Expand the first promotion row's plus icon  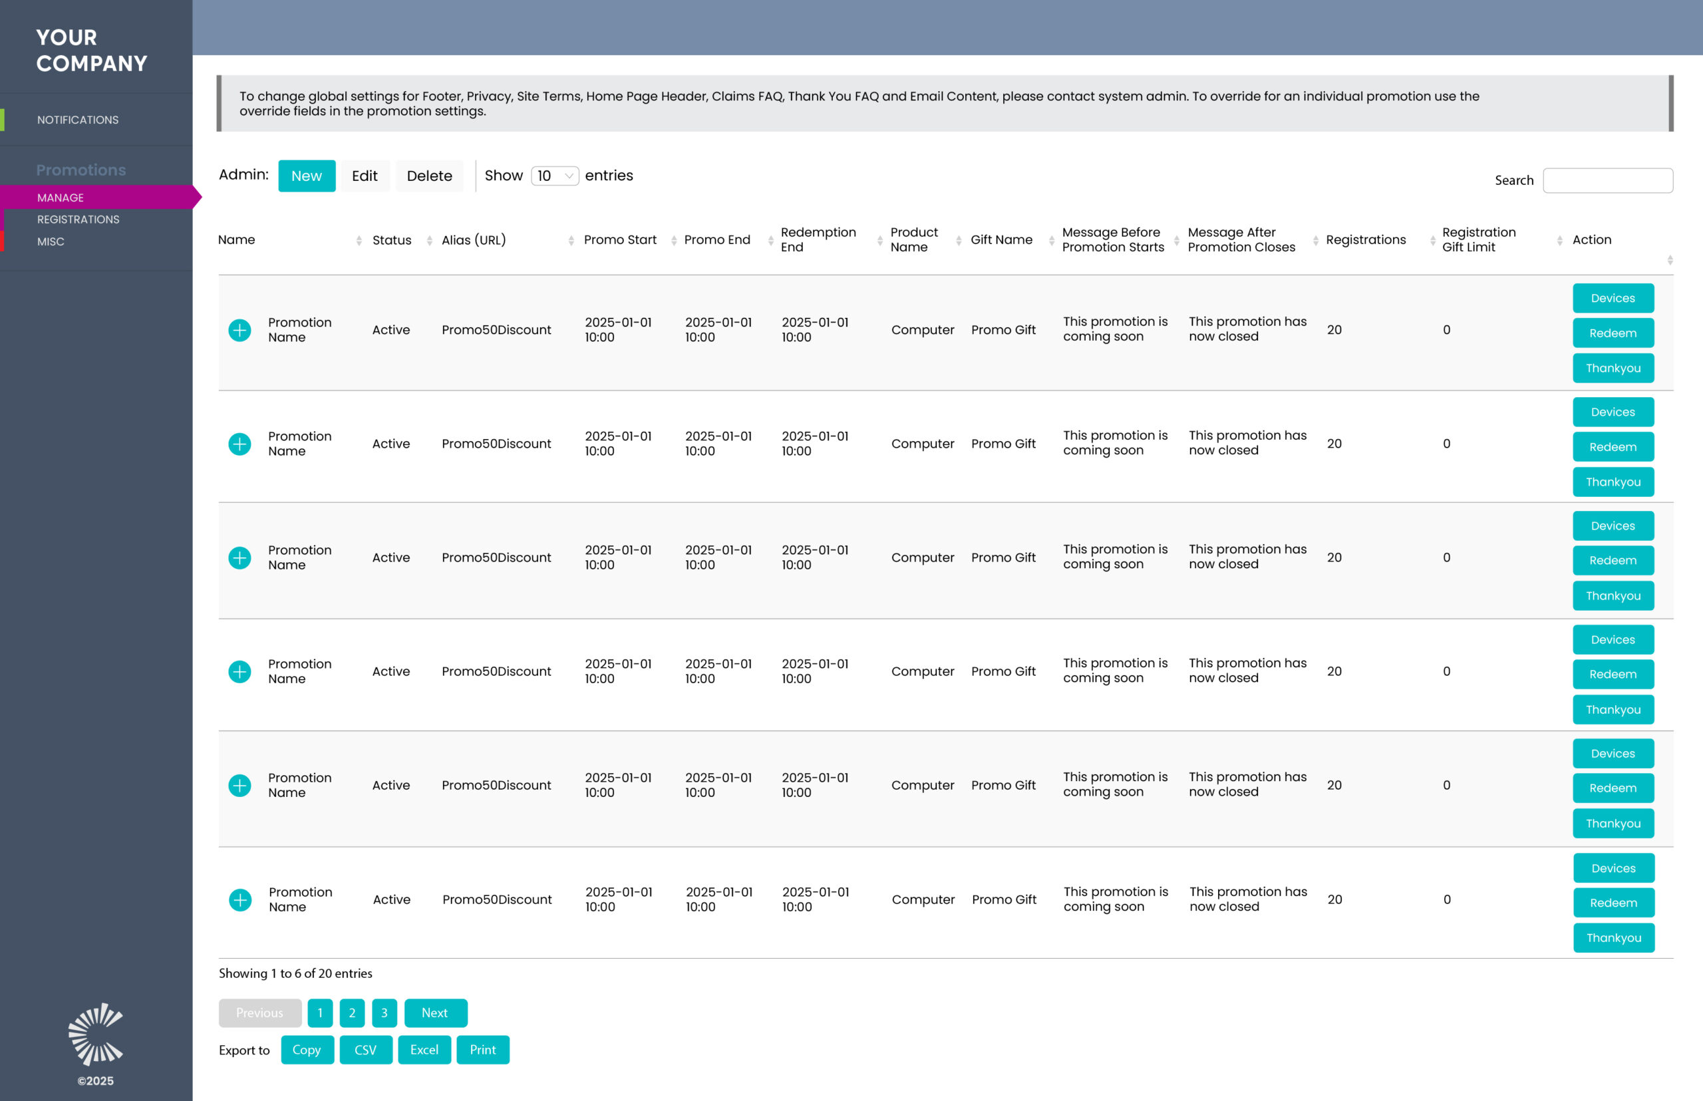(x=239, y=330)
